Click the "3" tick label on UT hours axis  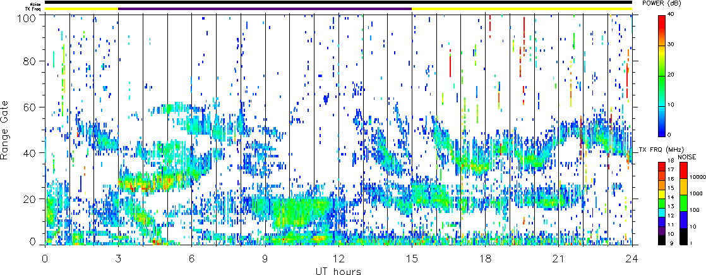click(x=119, y=258)
